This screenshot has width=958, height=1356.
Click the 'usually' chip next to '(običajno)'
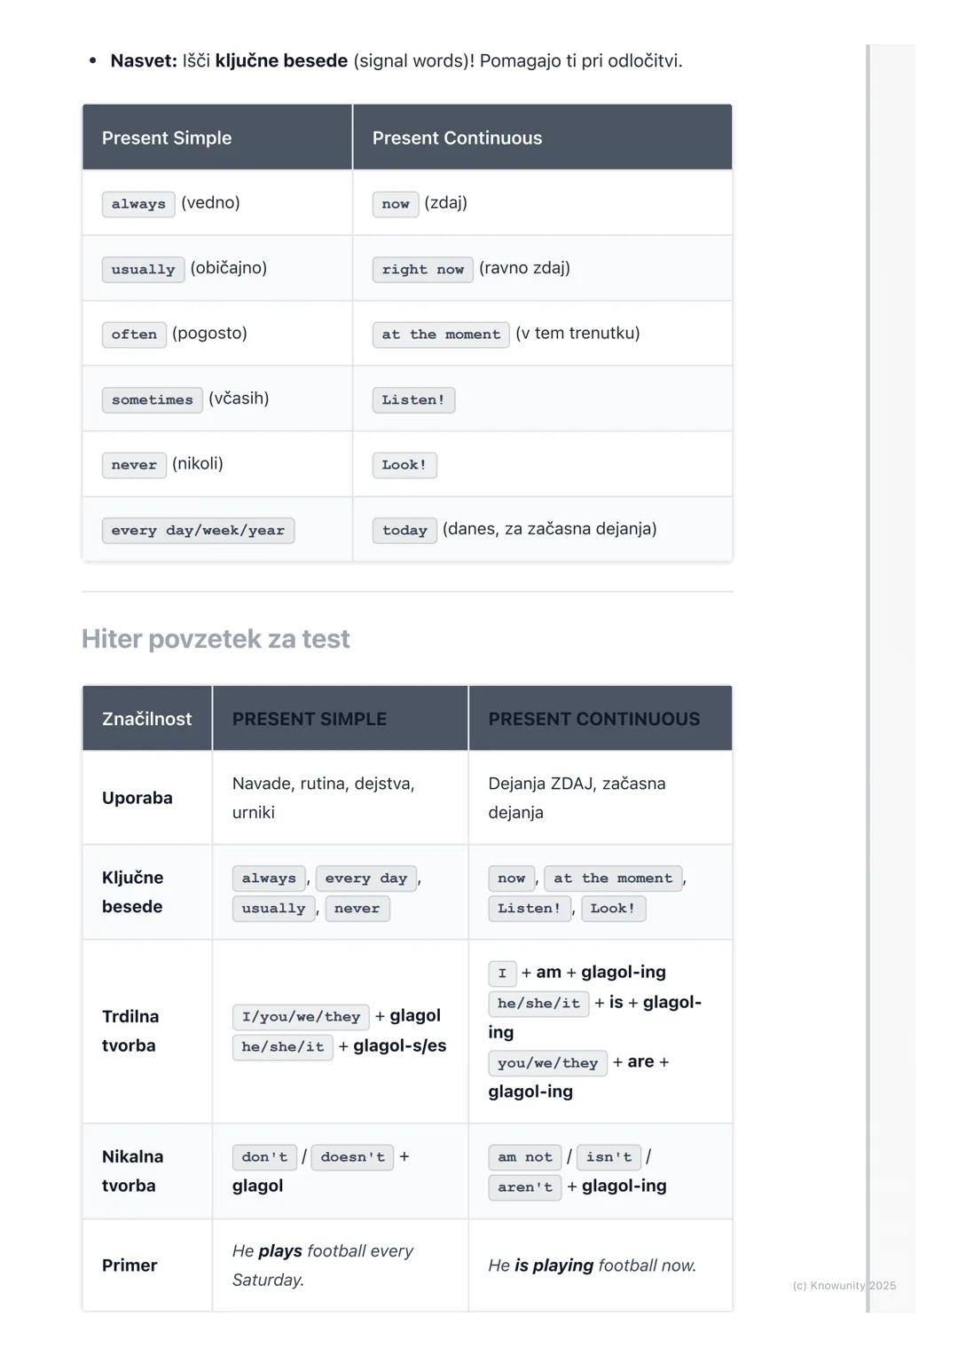point(143,269)
